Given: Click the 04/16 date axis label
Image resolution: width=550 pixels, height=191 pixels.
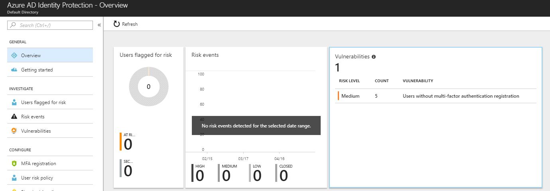Looking at the screenshot, I should [279, 158].
